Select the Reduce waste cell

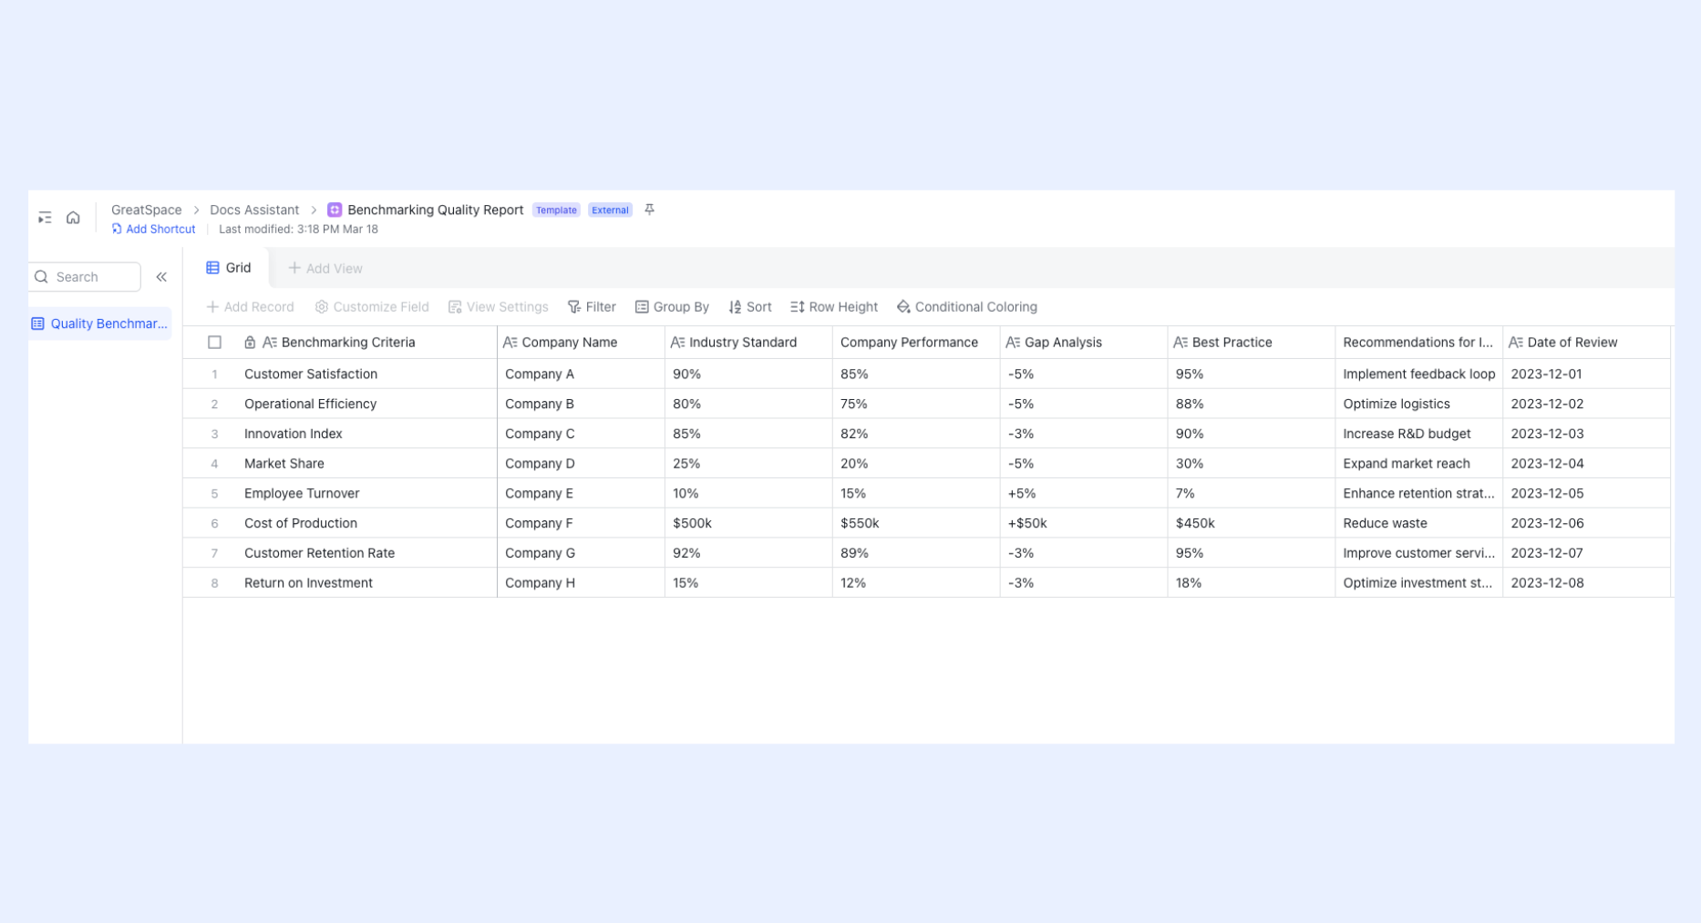[x=1419, y=523]
